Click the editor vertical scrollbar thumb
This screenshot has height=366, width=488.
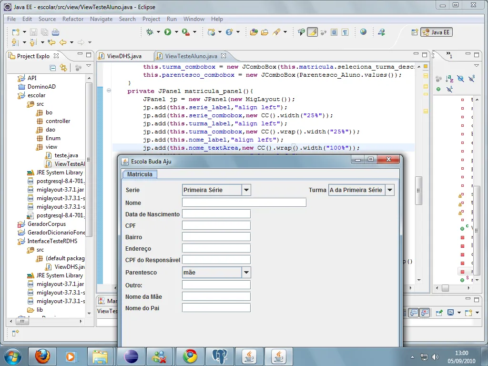tap(418, 191)
